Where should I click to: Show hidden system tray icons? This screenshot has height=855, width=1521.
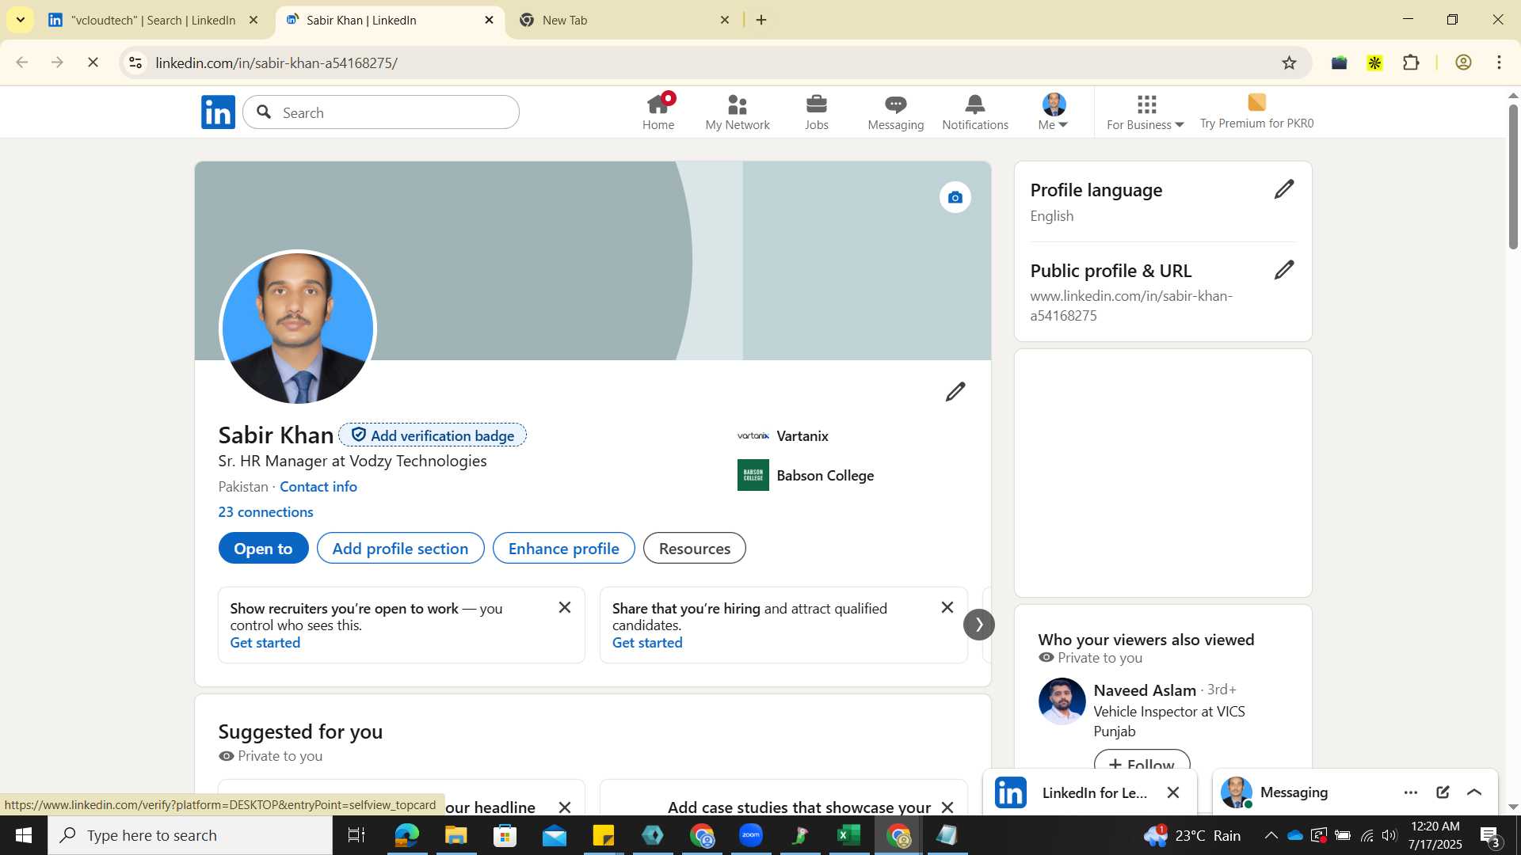point(1271,835)
